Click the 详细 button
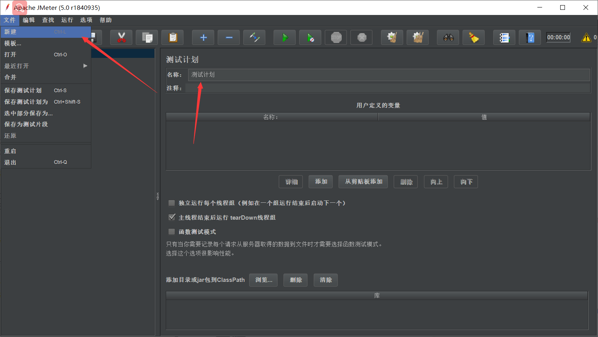This screenshot has width=598, height=337. (291, 182)
